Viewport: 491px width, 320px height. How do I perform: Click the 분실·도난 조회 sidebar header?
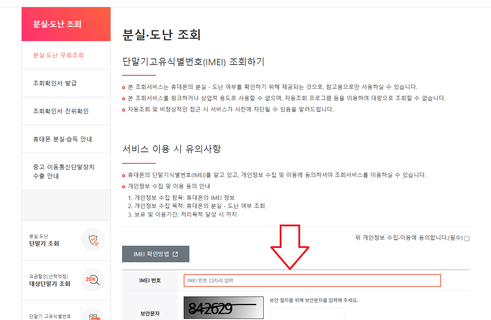pyautogui.click(x=58, y=24)
